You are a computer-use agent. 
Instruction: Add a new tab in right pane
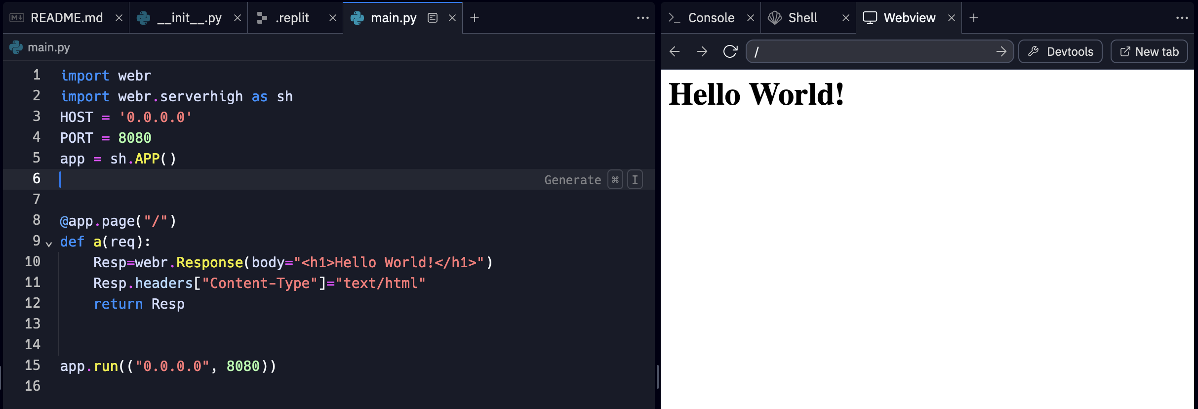(974, 18)
